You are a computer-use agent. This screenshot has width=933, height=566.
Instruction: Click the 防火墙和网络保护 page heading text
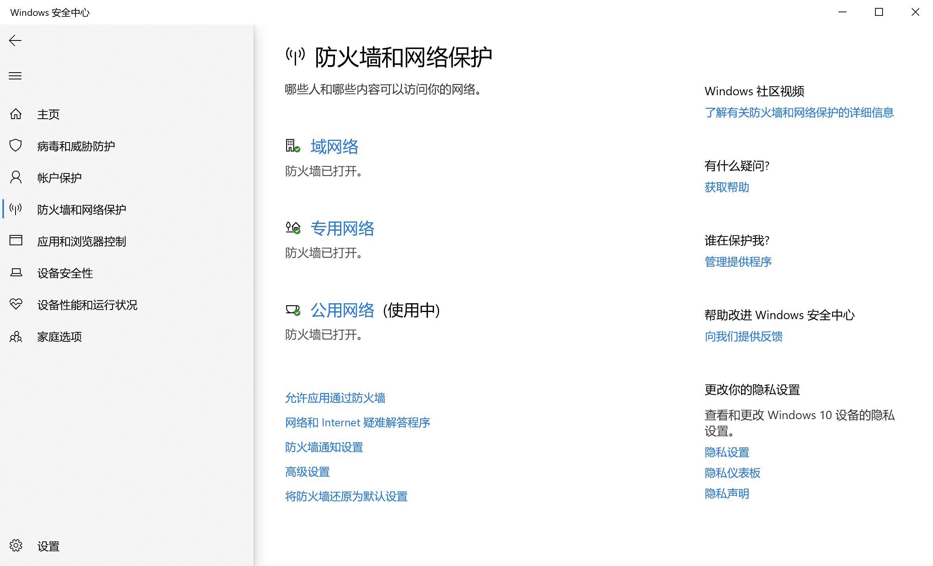404,57
